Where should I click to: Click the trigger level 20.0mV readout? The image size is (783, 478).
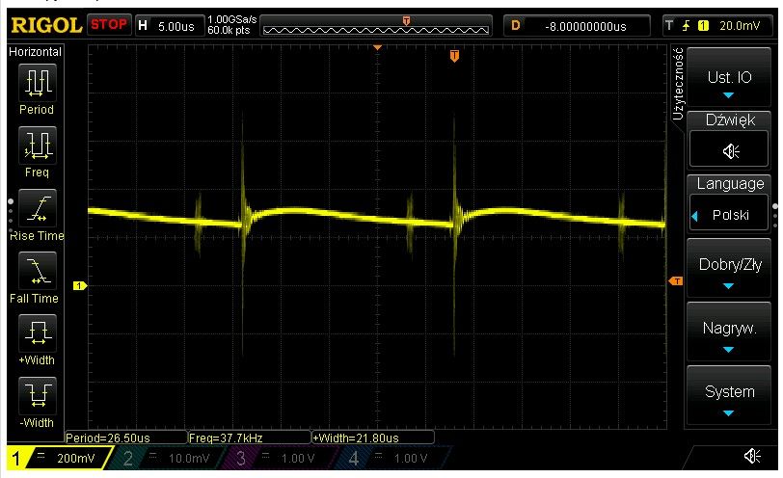[740, 26]
